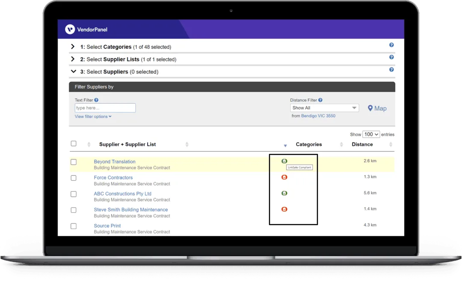
Task: Click the Distance Filter help icon
Action: pyautogui.click(x=320, y=100)
